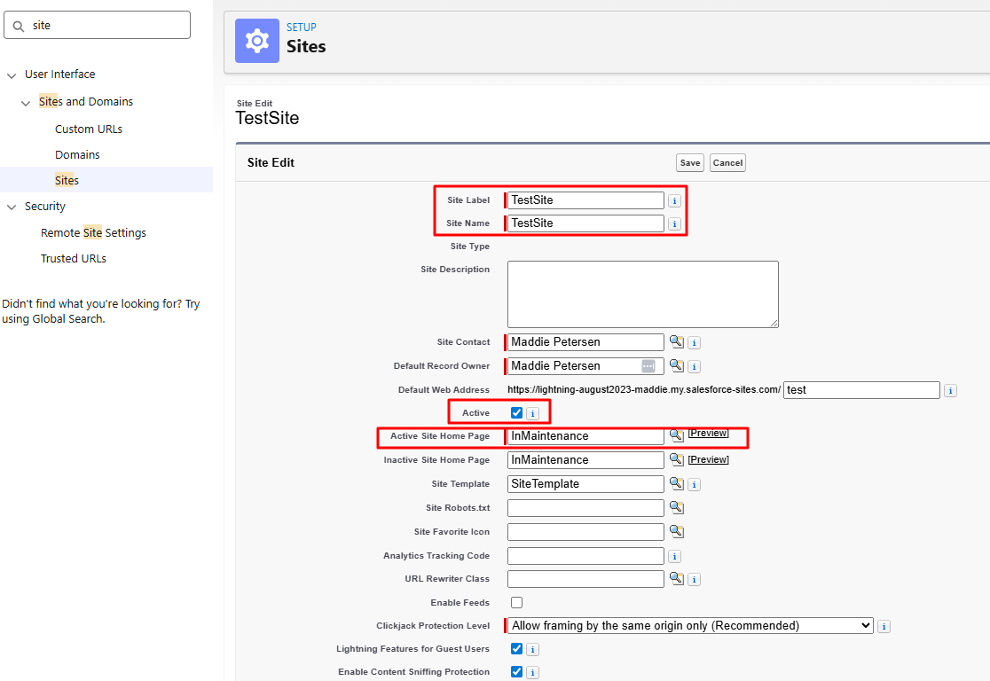Open lookup icon for Site Contact
Screen dimensions: 990x681
click(x=676, y=341)
